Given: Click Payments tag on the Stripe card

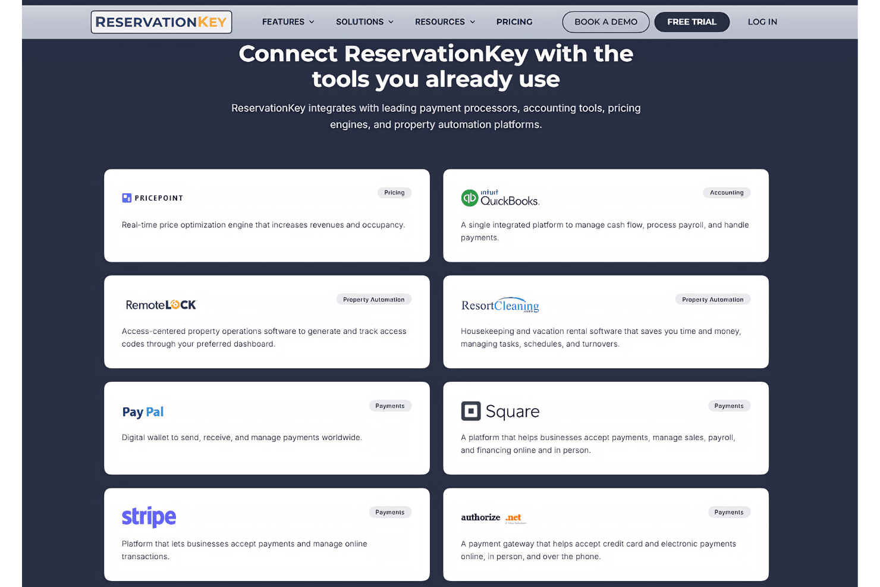Looking at the screenshot, I should coord(390,513).
